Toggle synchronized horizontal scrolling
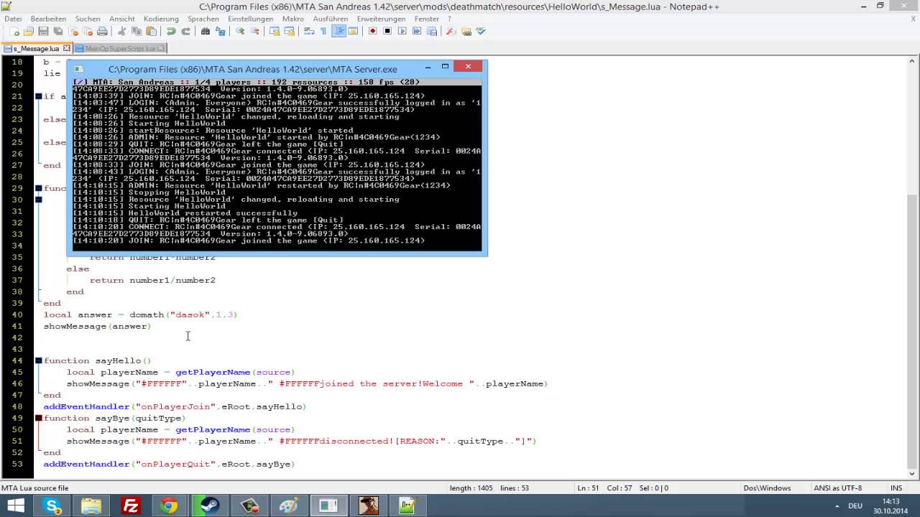Screen dimensions: 920x517 [x=289, y=32]
